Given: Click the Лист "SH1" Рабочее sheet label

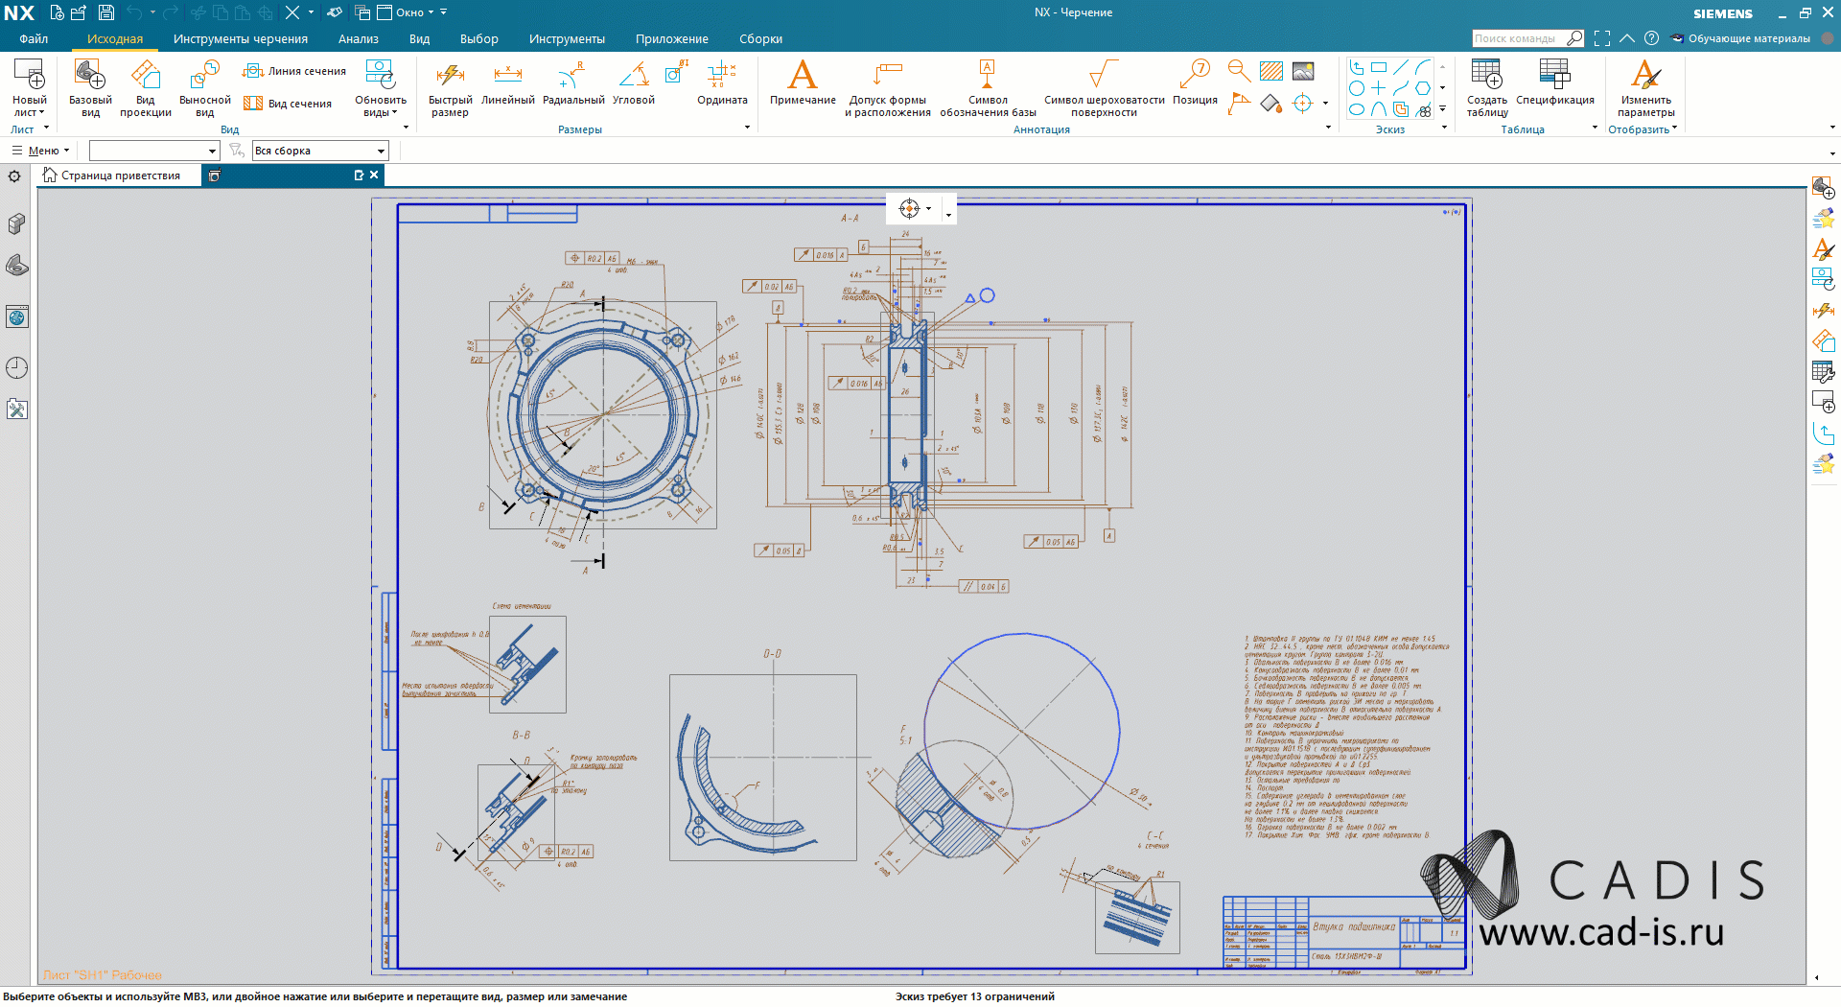Looking at the screenshot, I should [103, 975].
